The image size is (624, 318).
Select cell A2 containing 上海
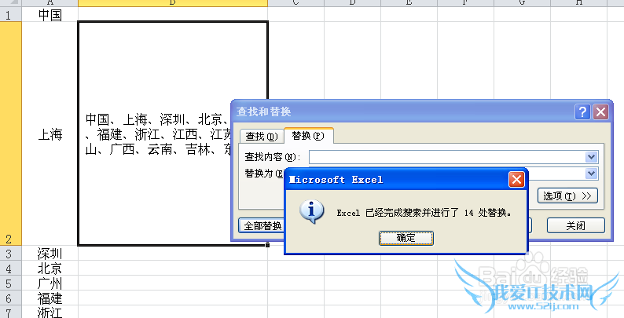(50, 133)
